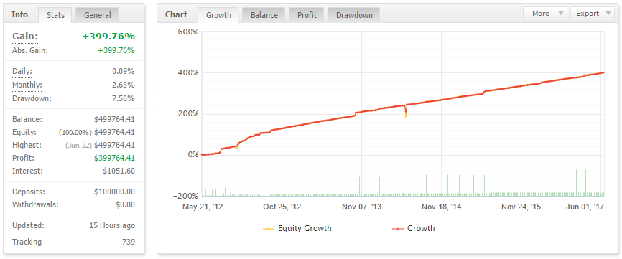Click the equity dip point on the growth line

point(405,116)
